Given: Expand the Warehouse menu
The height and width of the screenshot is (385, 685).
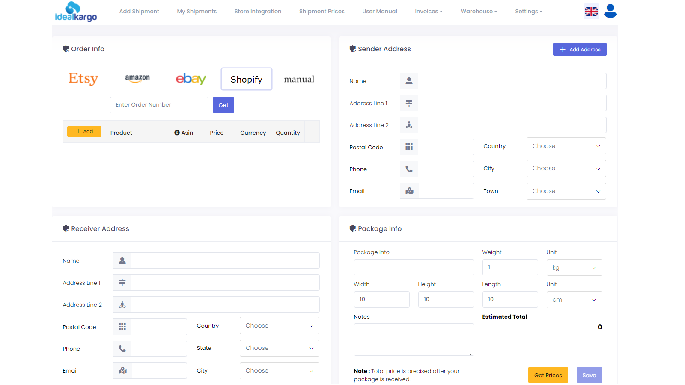Looking at the screenshot, I should tap(479, 12).
